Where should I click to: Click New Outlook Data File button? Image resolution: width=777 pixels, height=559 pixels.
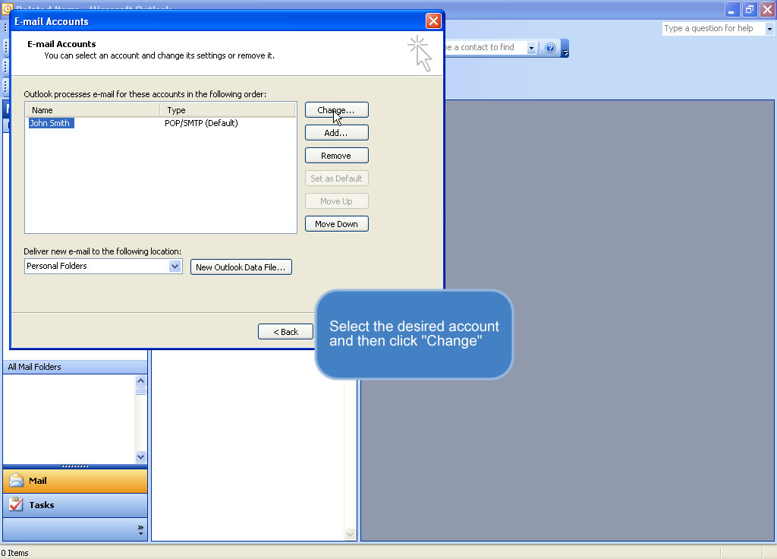point(241,267)
